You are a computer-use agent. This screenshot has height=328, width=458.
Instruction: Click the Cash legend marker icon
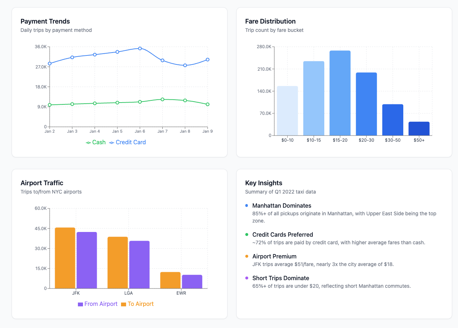(88, 142)
